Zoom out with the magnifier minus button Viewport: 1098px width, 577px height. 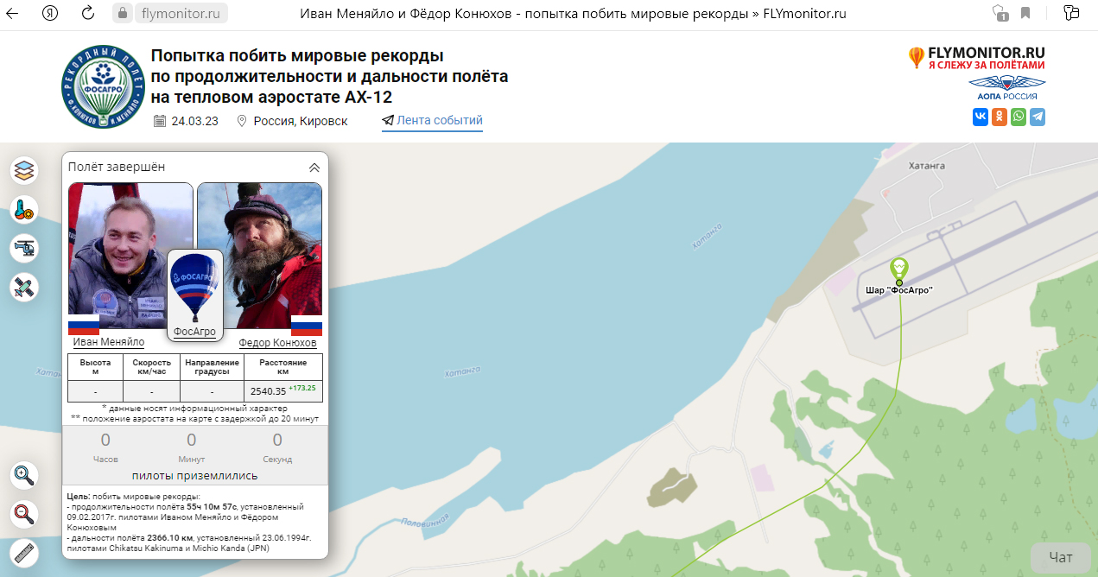tap(24, 514)
